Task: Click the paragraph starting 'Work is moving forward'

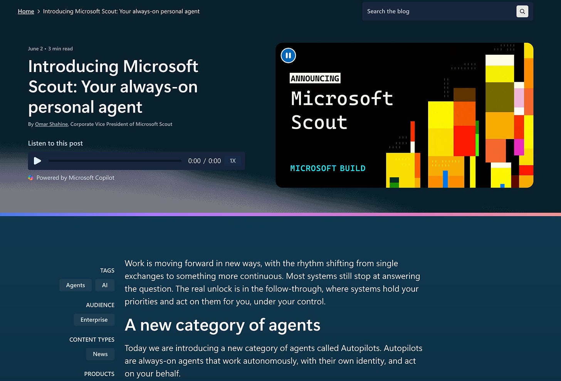Action: (x=272, y=282)
